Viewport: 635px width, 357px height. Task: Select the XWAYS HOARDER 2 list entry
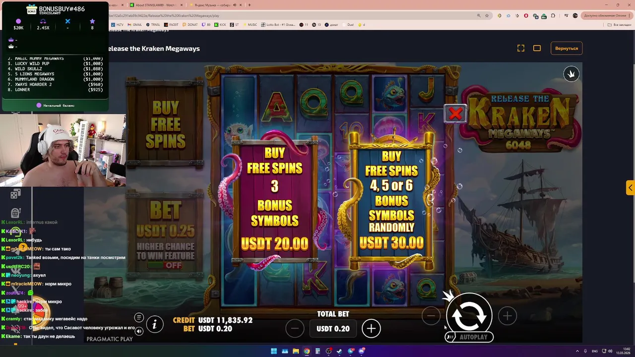56,84
